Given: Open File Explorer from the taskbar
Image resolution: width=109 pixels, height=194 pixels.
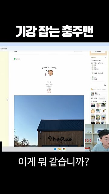Looking at the screenshot, I should [60, 149].
